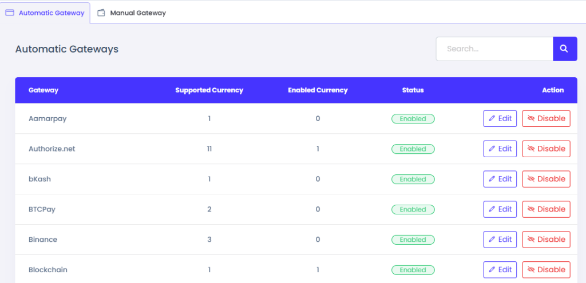Viewport: 586px width, 283px height.
Task: Disable the BTCPay gateway
Action: [x=546, y=209]
